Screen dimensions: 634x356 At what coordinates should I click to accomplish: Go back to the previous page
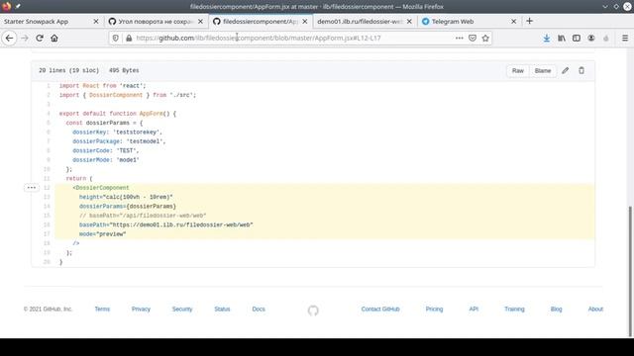[9, 38]
